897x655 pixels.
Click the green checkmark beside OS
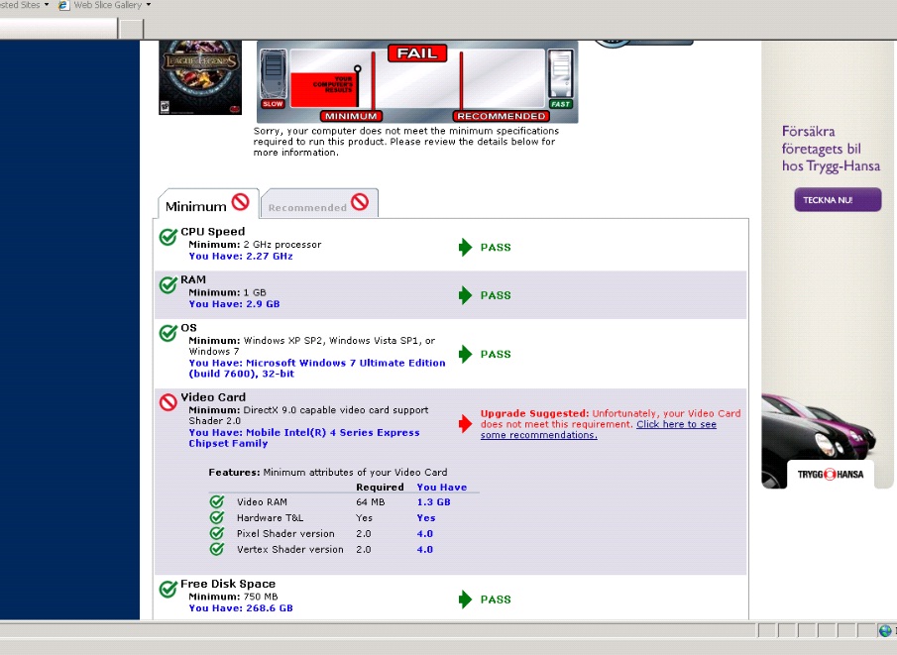point(168,332)
